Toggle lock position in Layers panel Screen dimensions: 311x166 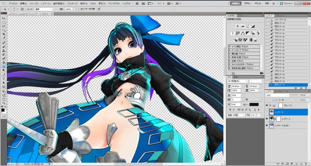279,100
